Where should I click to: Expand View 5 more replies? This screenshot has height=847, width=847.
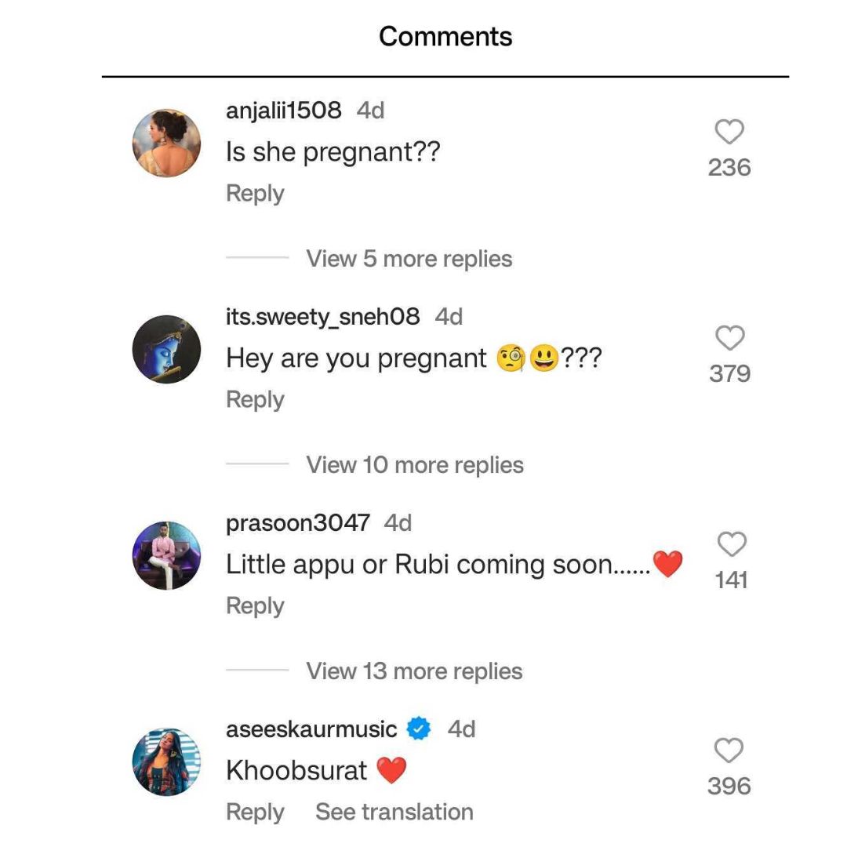pyautogui.click(x=409, y=259)
